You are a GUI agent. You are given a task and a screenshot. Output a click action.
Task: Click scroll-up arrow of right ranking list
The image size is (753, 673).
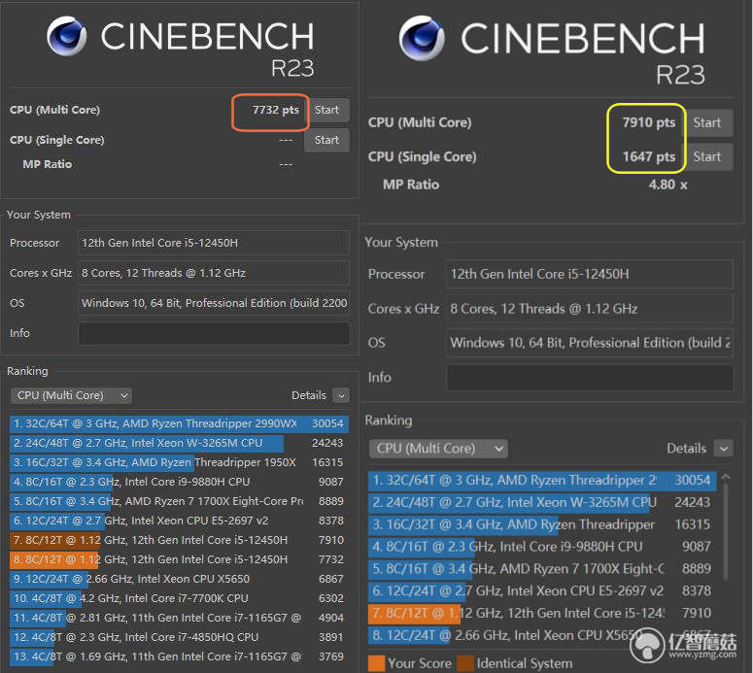coord(726,477)
